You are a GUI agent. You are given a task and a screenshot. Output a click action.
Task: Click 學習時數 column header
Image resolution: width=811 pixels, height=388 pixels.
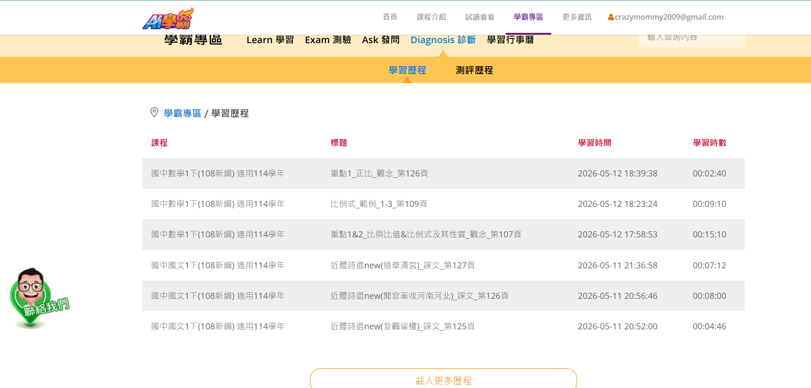tap(710, 143)
